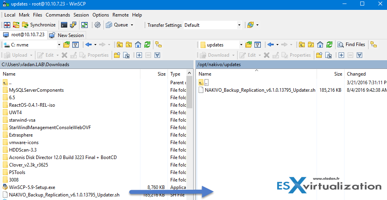Click the refresh globe icon after Transfer Settings
This screenshot has height=200, width=387.
click(x=251, y=25)
